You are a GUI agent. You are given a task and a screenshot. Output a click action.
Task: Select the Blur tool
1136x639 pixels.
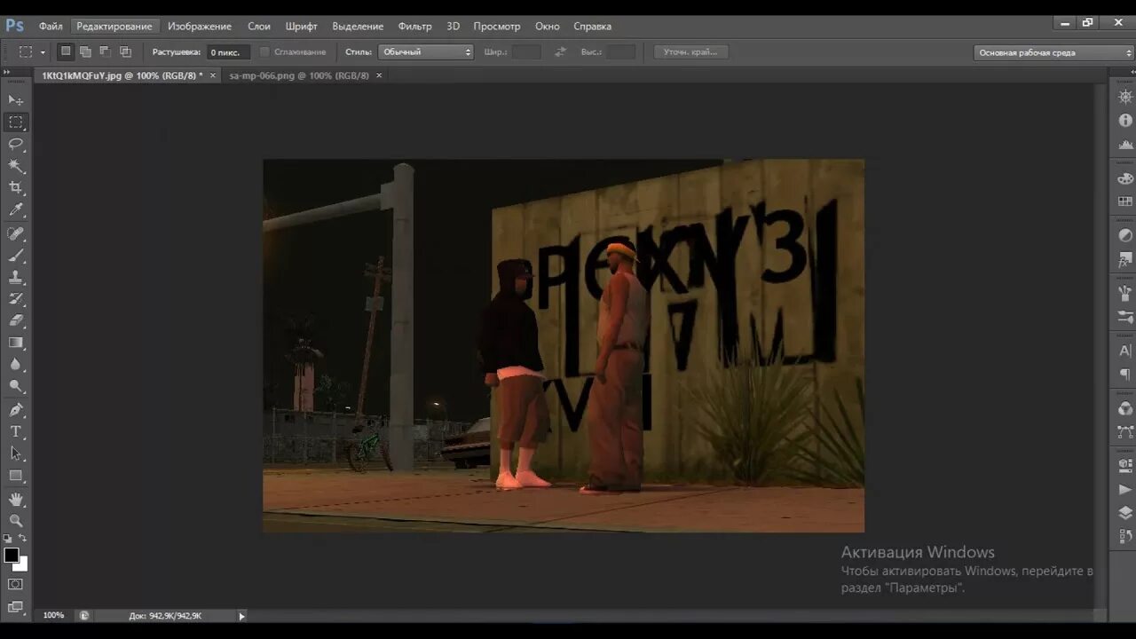coord(16,364)
